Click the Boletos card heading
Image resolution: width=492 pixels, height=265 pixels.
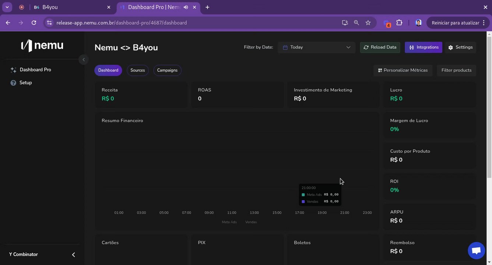click(302, 243)
